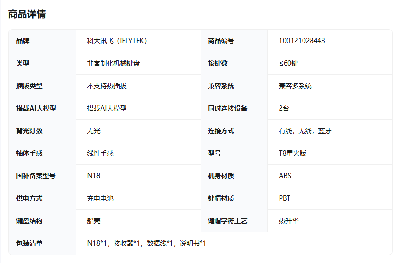The height and width of the screenshot is (263, 396).
Task: Select the 兼容系统 label
Action: pyautogui.click(x=221, y=86)
